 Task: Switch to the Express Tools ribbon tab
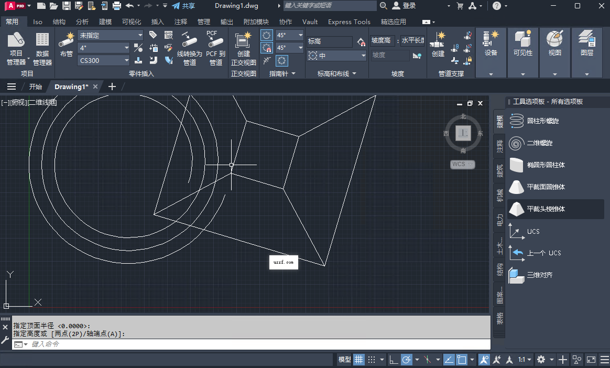click(349, 22)
